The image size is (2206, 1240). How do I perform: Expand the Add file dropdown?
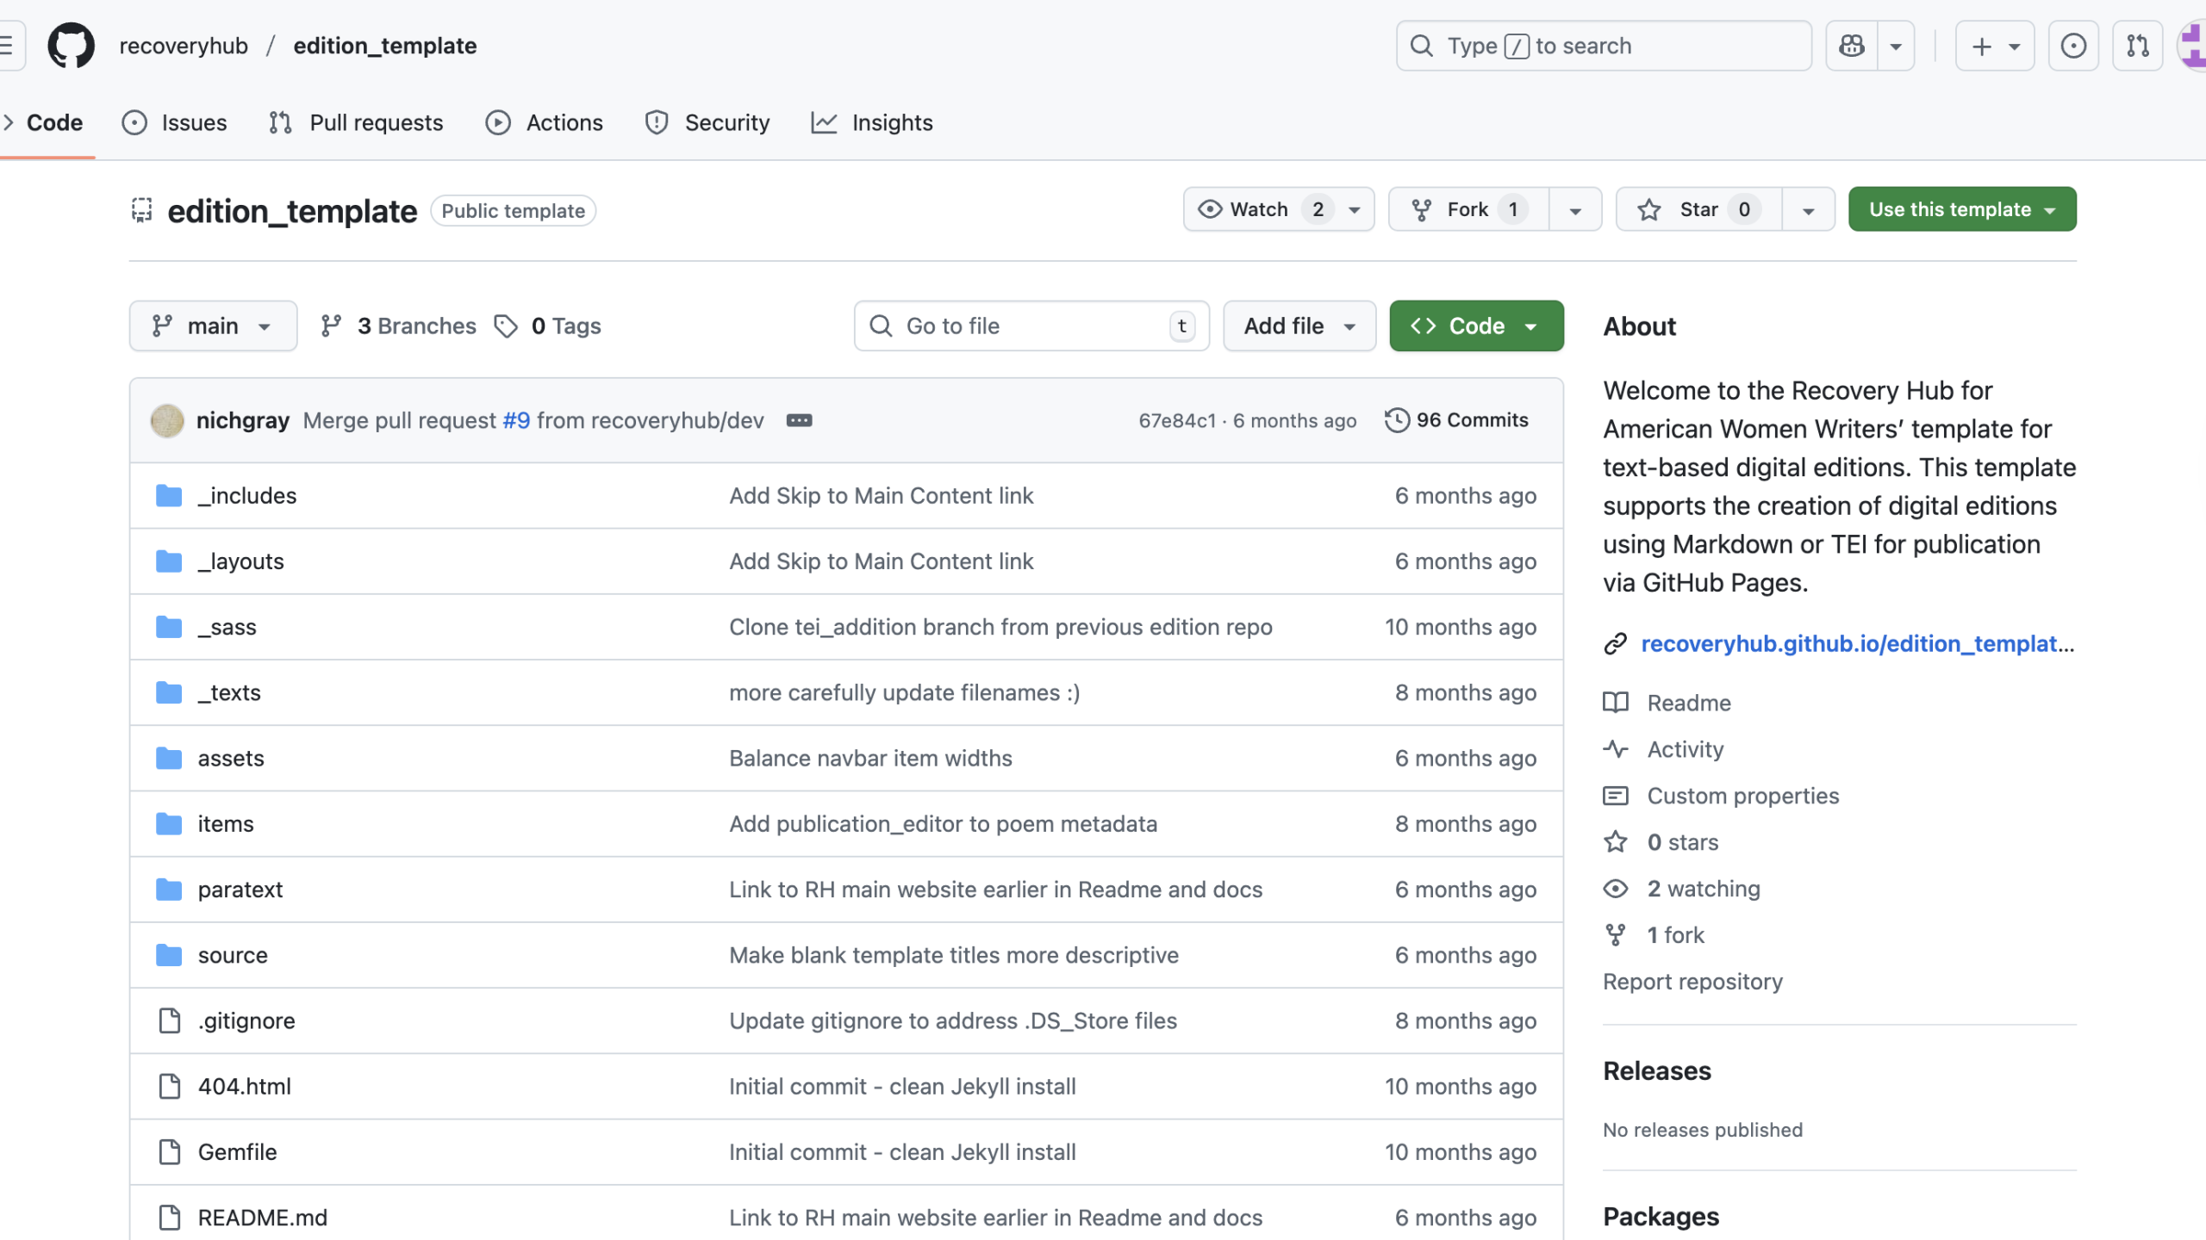1299,325
